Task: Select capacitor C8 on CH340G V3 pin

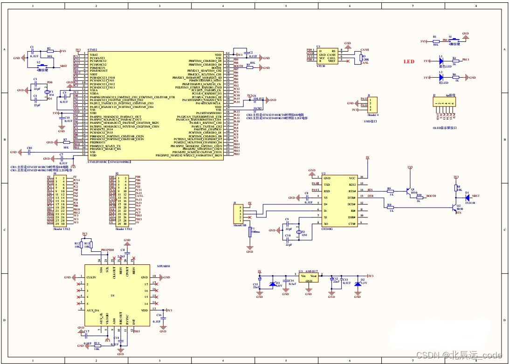Action: 306,197
